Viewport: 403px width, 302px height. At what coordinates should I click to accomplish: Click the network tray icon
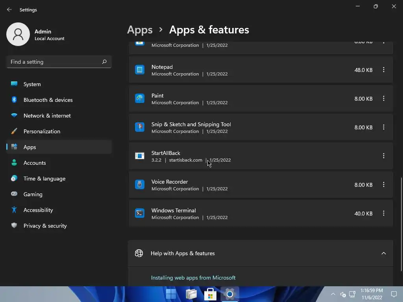coord(352,294)
